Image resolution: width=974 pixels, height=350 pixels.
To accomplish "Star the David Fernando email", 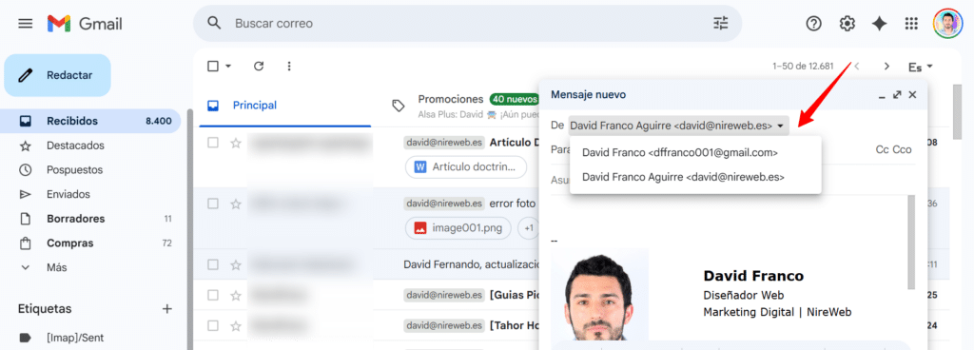I will (236, 265).
